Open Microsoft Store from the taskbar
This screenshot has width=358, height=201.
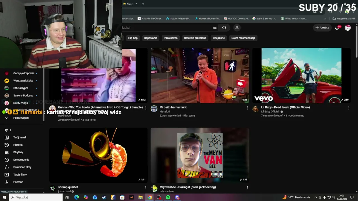[x=122, y=197]
